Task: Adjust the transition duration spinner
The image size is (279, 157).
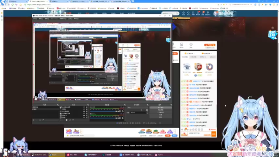Action: point(147,112)
